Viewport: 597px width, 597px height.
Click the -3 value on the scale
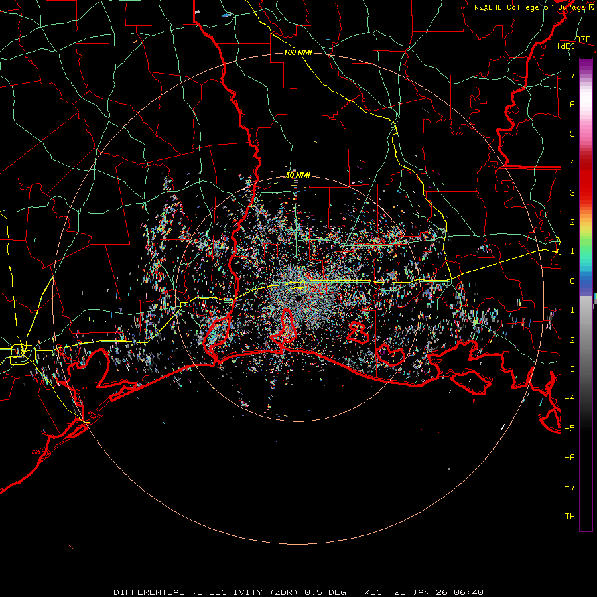click(570, 369)
